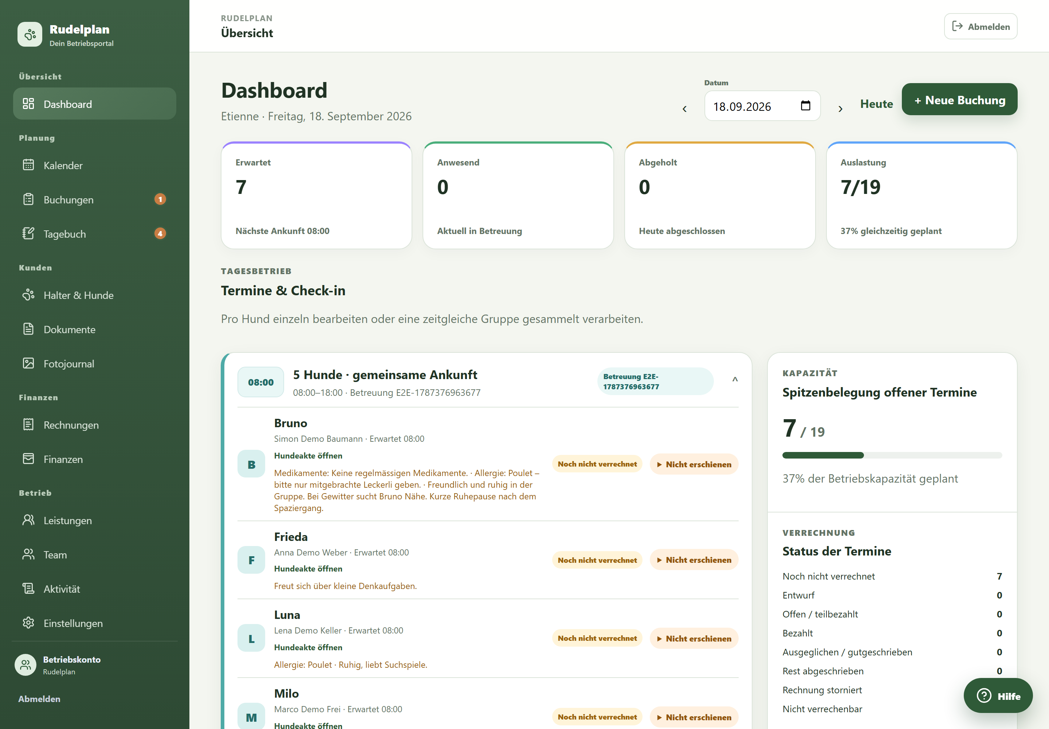Open the Hilfe button

998,696
